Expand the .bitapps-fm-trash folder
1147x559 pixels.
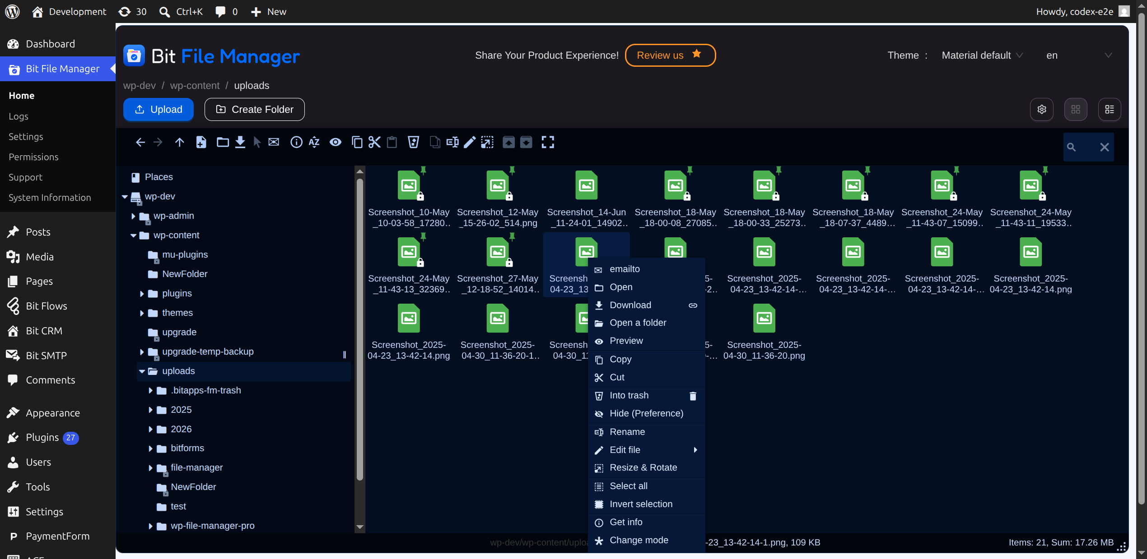point(150,391)
